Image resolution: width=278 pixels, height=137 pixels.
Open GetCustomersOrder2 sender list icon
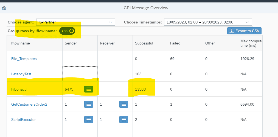click(x=89, y=104)
